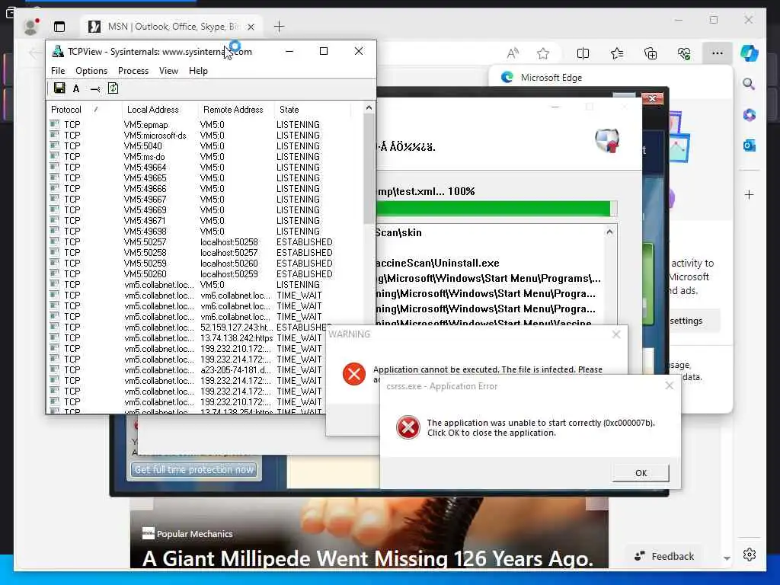Select the 52.159.127.243 remote address row
This screenshot has height=585, width=780.
188,328
